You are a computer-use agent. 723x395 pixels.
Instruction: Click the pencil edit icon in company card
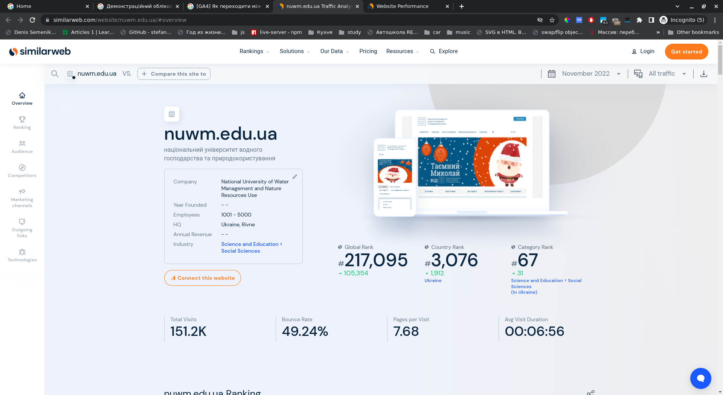295,177
